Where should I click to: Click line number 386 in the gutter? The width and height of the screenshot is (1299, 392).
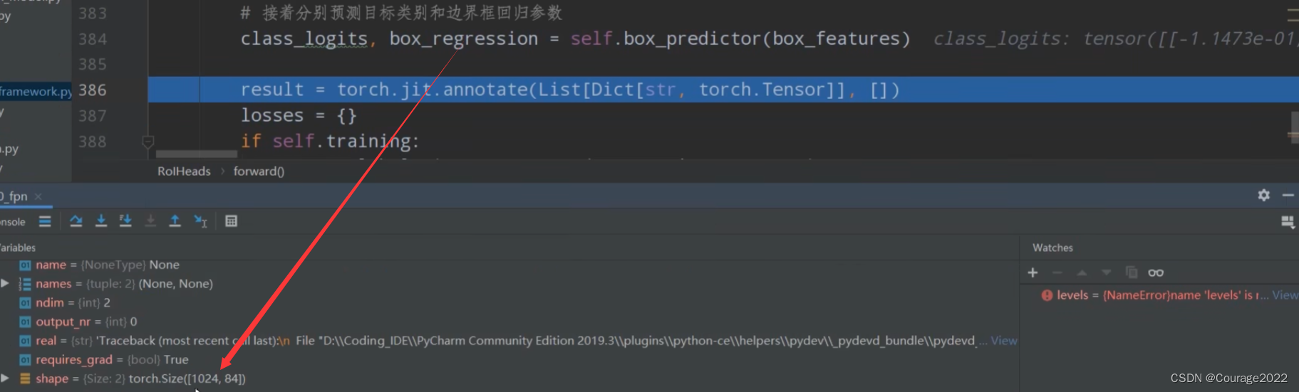click(x=93, y=90)
